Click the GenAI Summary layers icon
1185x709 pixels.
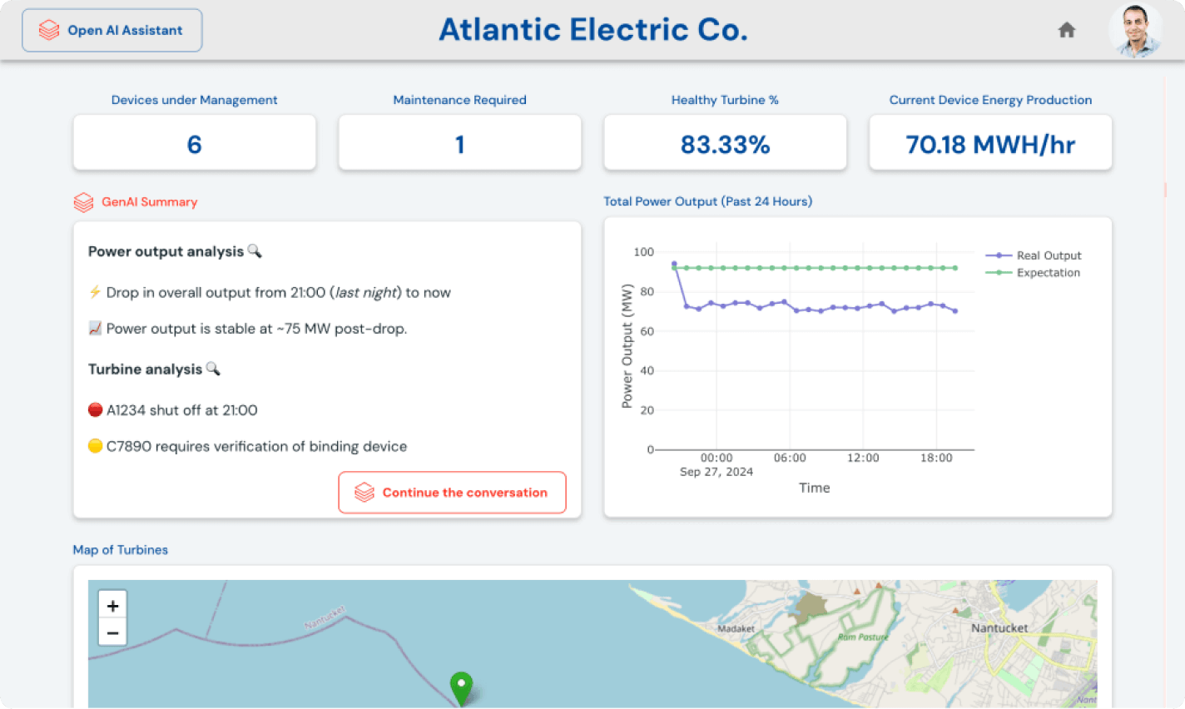83,202
